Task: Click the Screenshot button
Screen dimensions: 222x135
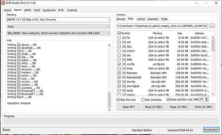Action: point(211,129)
